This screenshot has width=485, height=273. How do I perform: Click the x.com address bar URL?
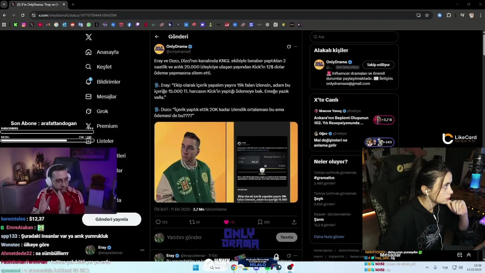pos(77,15)
